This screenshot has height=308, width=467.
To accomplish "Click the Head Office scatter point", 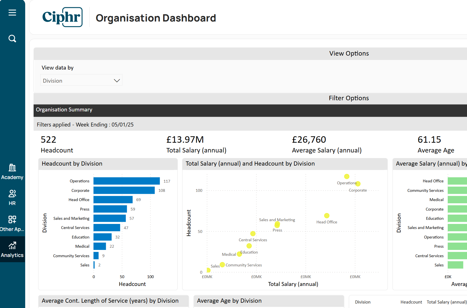I will tap(327, 216).
